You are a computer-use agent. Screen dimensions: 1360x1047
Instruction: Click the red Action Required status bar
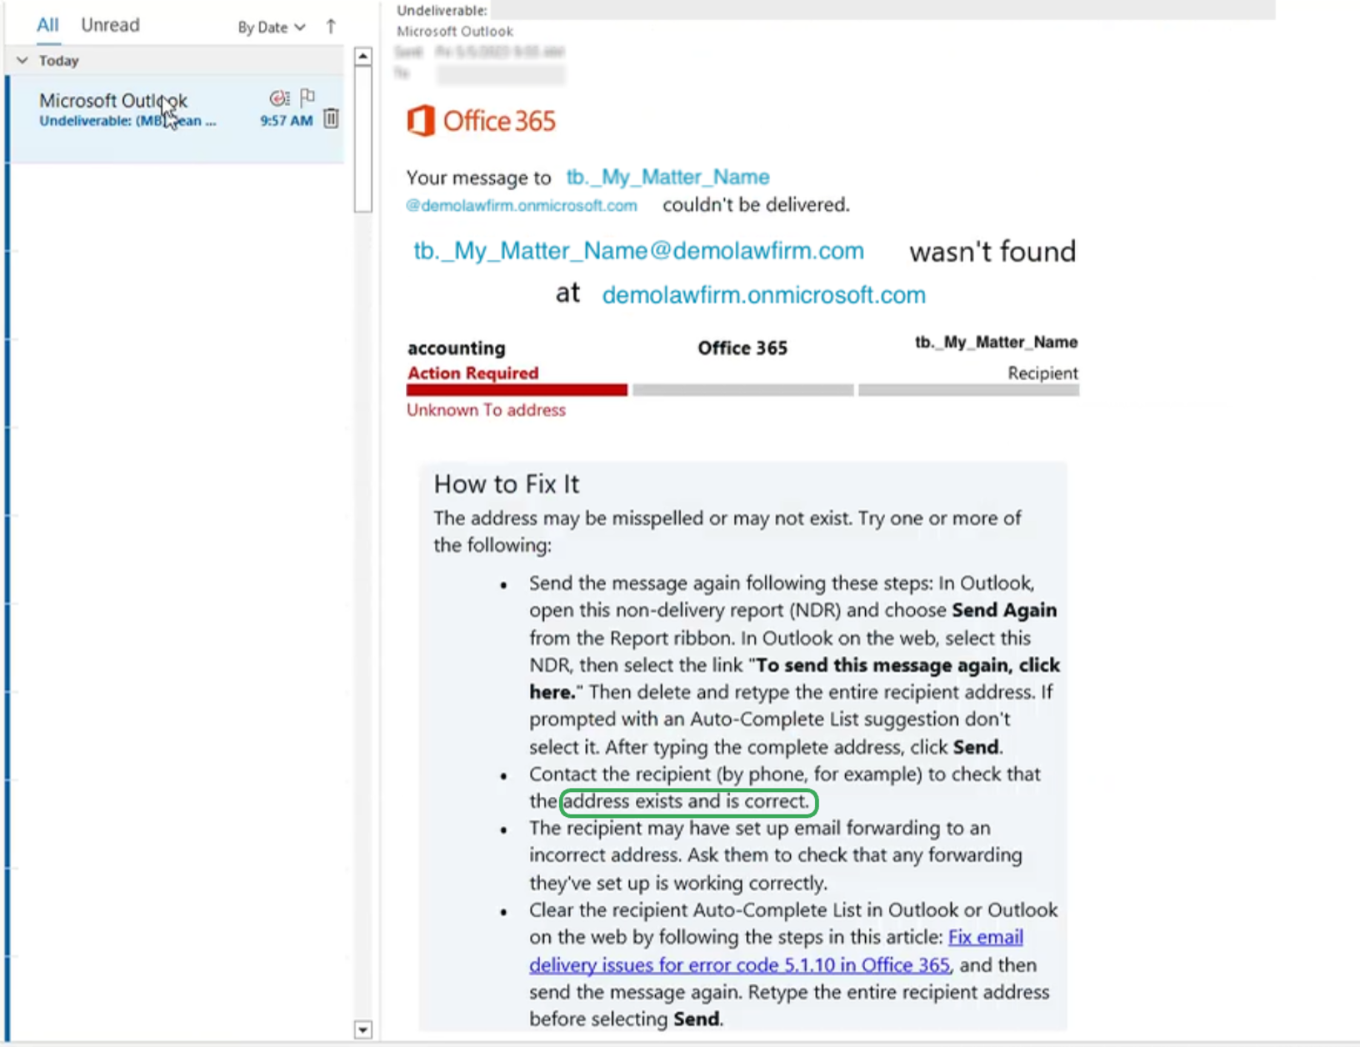517,390
